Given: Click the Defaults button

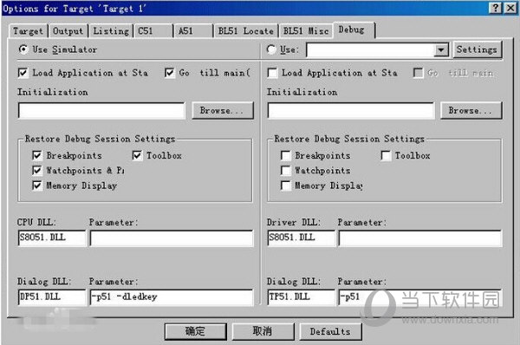Looking at the screenshot, I should (330, 331).
